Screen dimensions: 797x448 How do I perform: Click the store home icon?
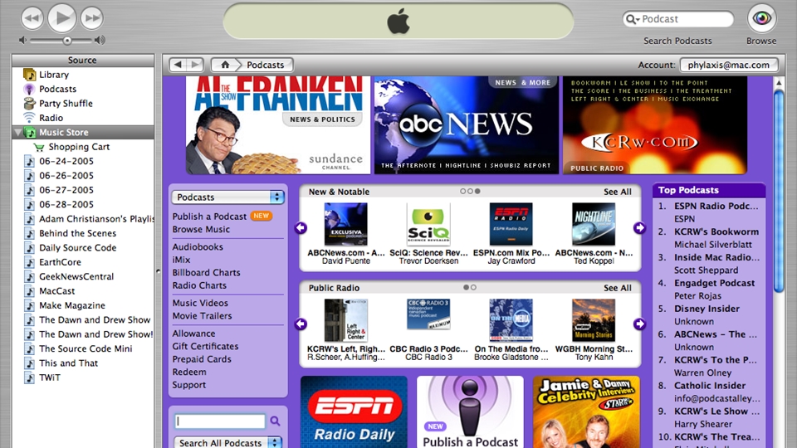(225, 65)
